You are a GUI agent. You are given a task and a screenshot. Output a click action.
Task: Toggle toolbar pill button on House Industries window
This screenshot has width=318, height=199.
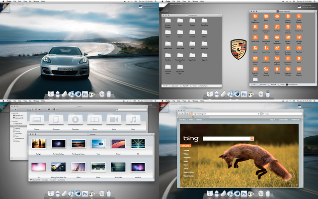(x=315, y=11)
